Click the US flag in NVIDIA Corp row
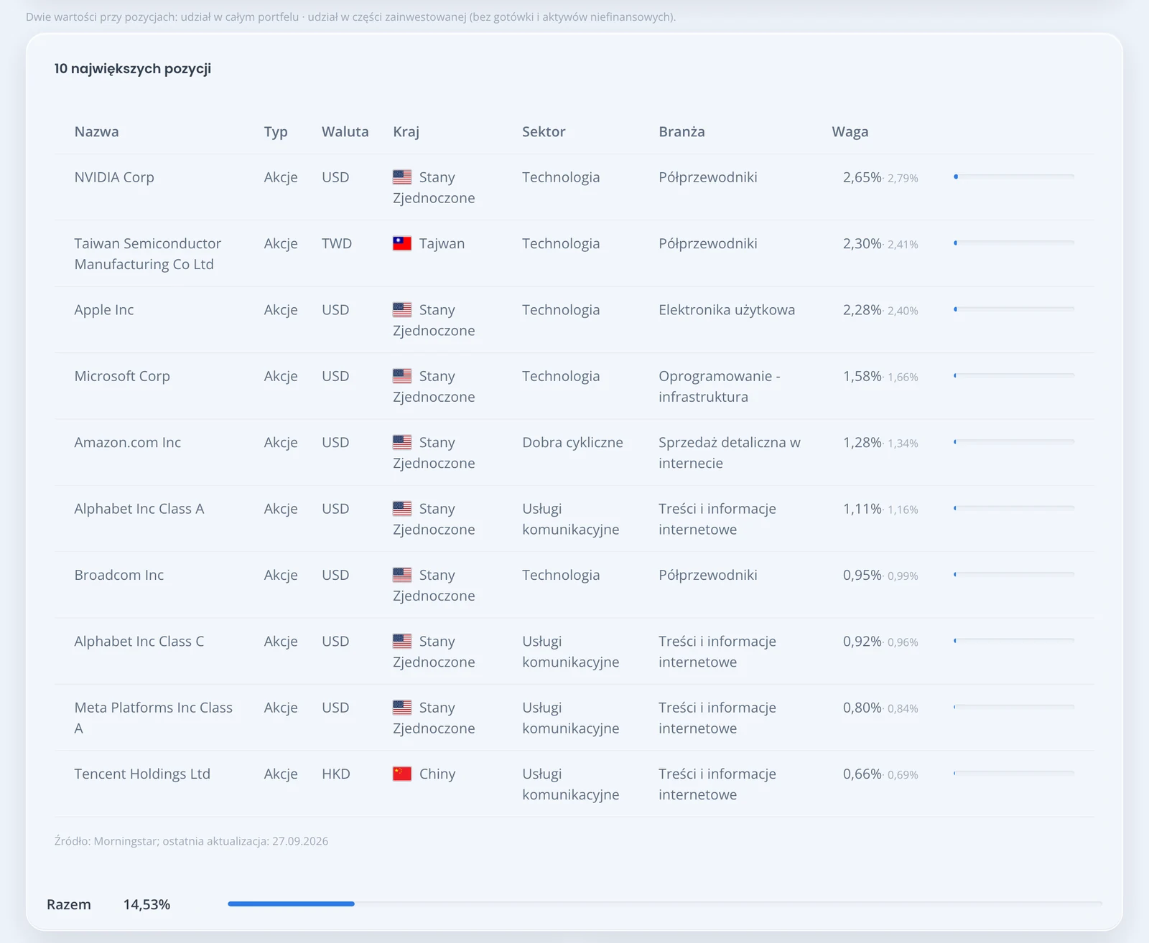1149x943 pixels. pos(402,177)
